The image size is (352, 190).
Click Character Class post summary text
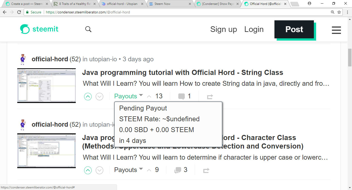pyautogui.click(x=205, y=157)
